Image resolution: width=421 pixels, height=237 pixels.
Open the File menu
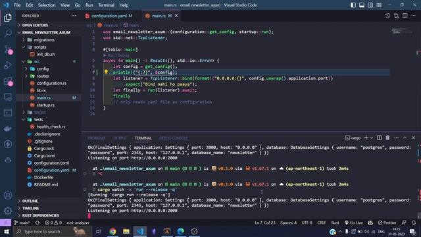click(x=17, y=5)
